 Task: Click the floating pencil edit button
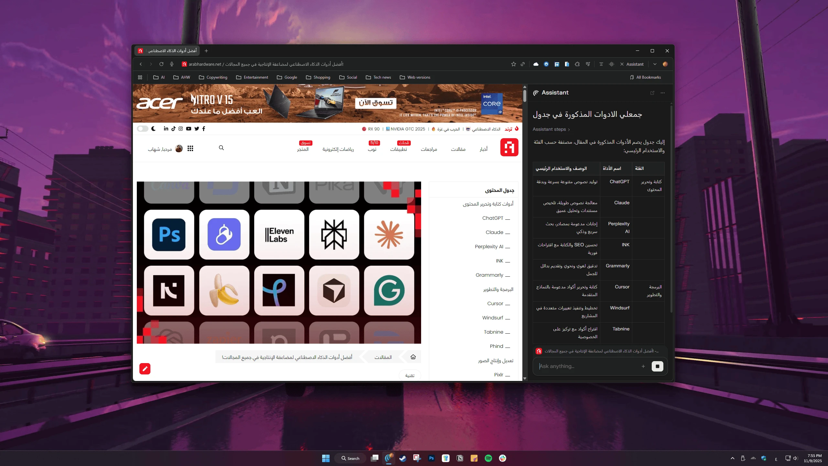click(145, 369)
